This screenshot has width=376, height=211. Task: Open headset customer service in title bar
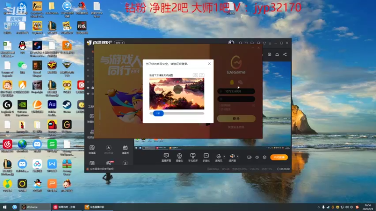point(240,43)
